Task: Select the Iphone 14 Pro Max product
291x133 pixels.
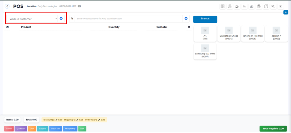Action: [x=252, y=34]
